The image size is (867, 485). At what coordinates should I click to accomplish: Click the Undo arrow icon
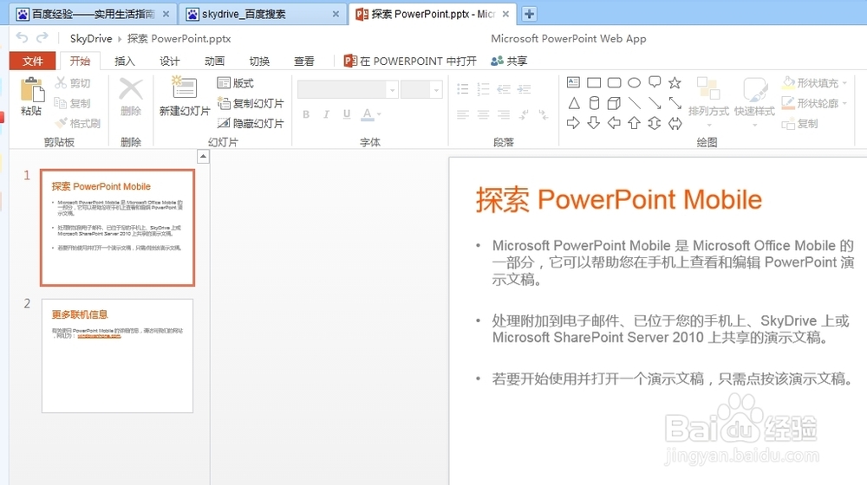(x=23, y=37)
